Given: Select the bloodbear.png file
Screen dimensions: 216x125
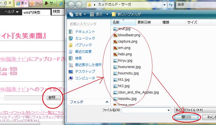Looking at the screenshot, I should [129, 35].
